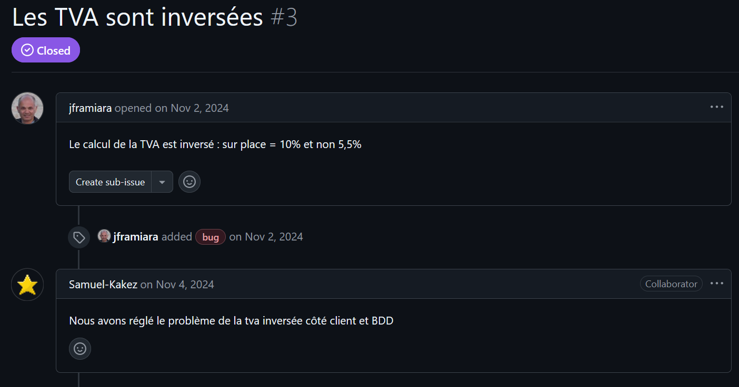
Task: Click the 'on Nov 2, 2024' opened timestamp
Action: (x=192, y=108)
